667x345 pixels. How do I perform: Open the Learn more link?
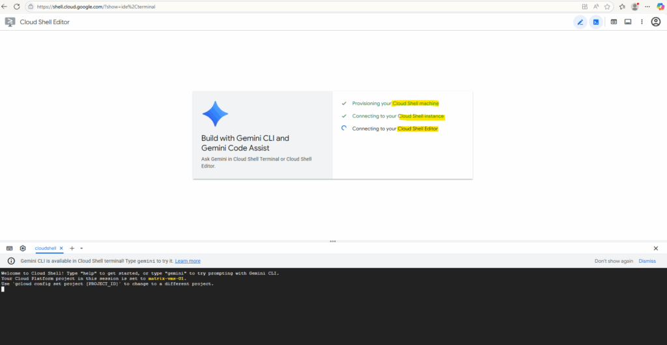[188, 261]
